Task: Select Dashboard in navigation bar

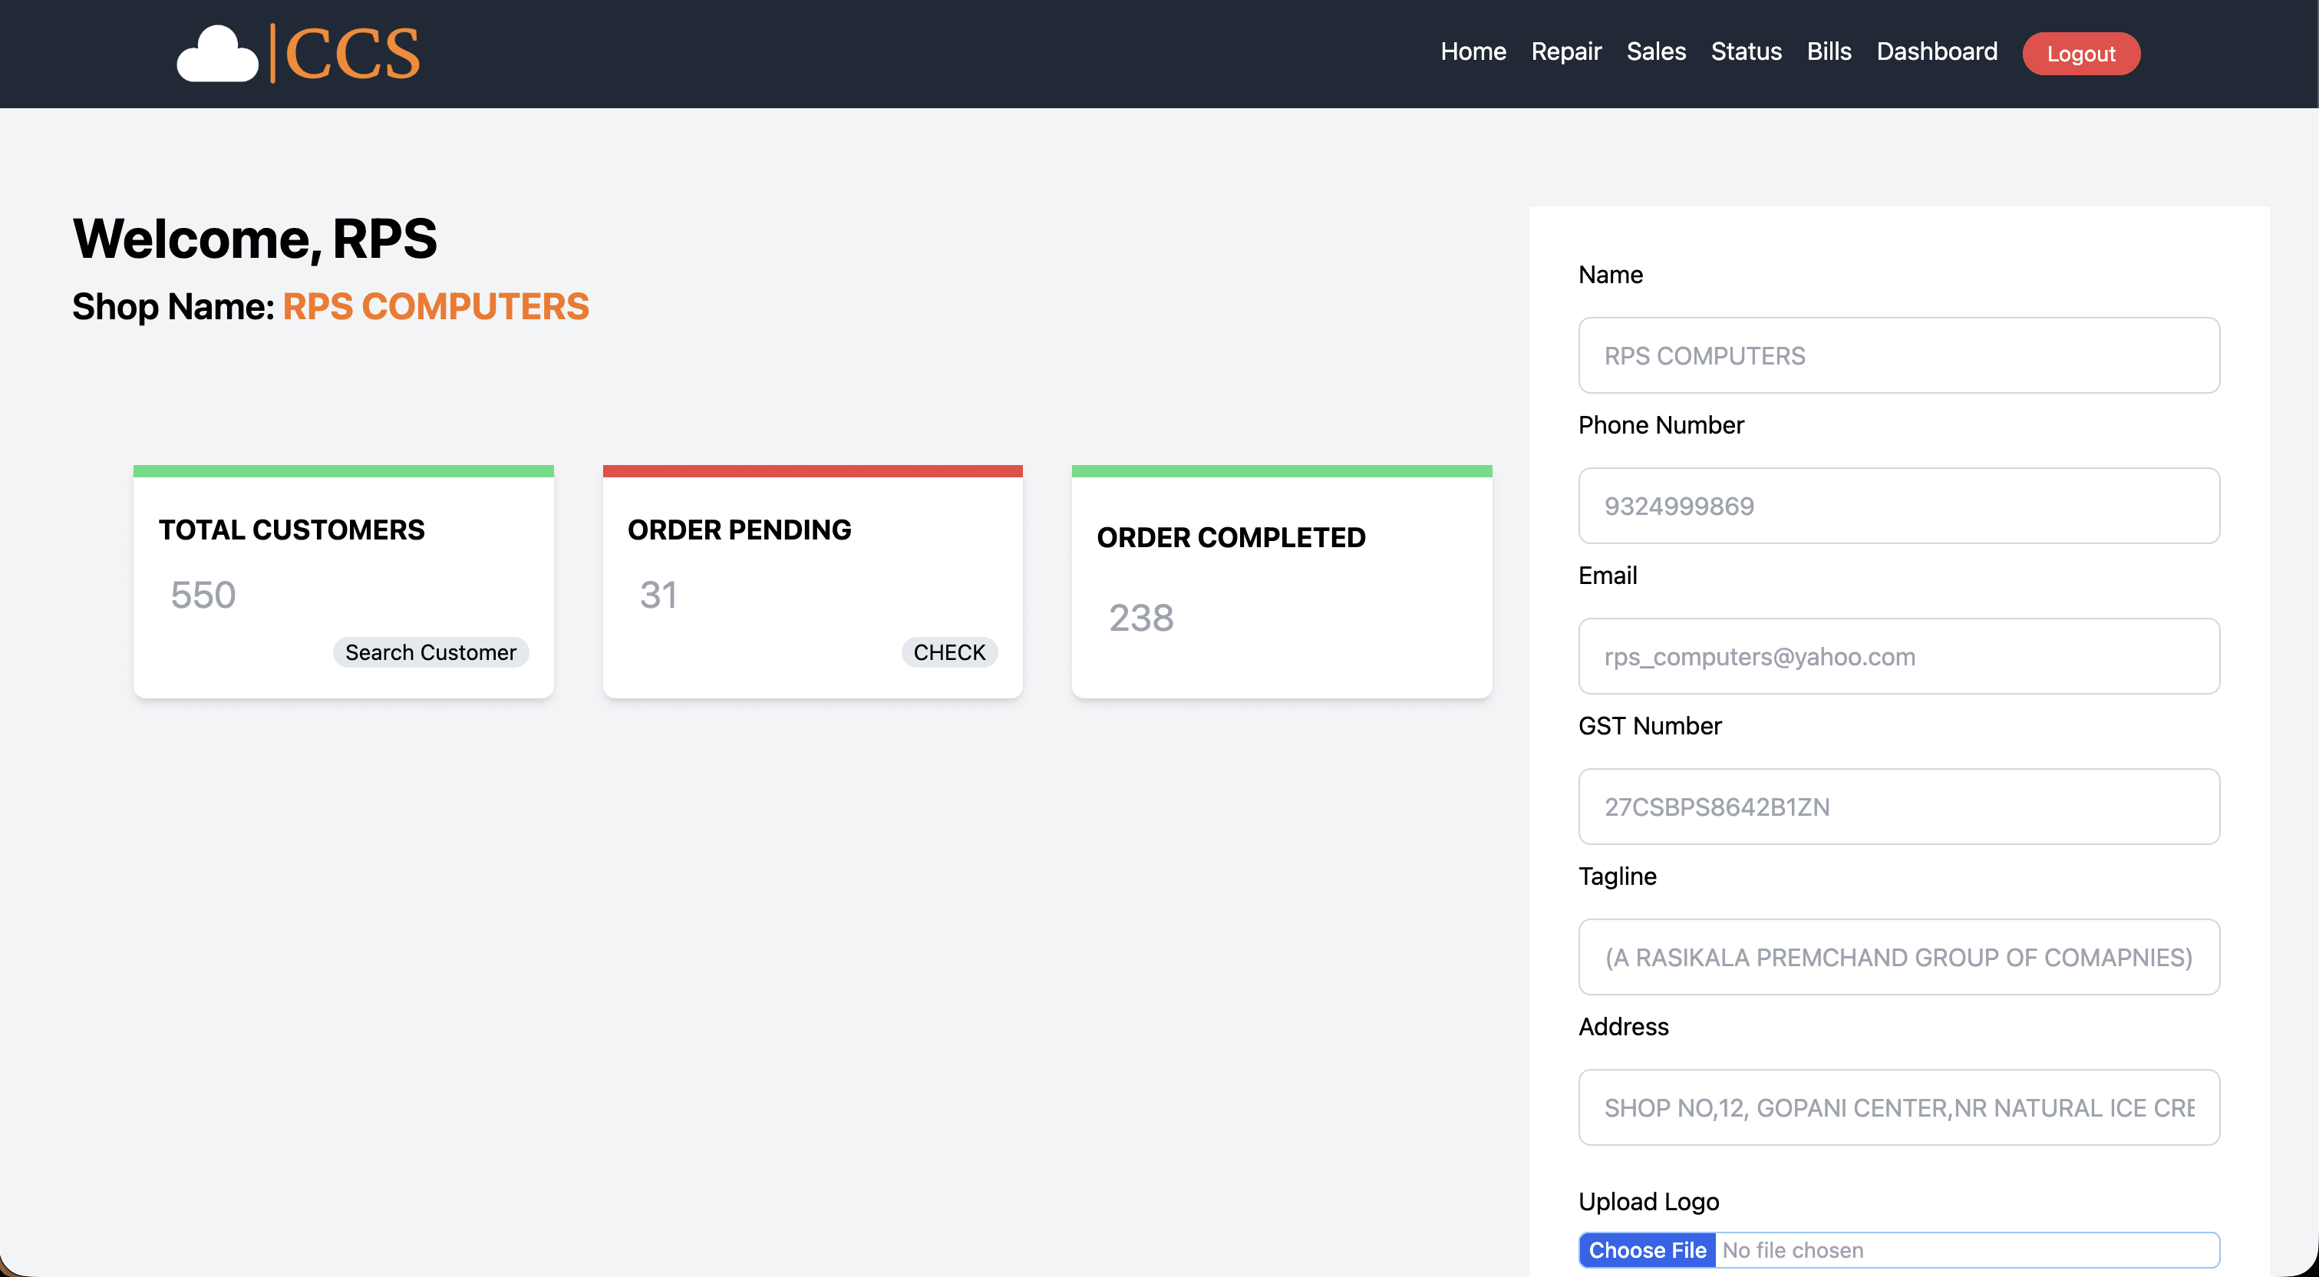Action: pos(1936,51)
